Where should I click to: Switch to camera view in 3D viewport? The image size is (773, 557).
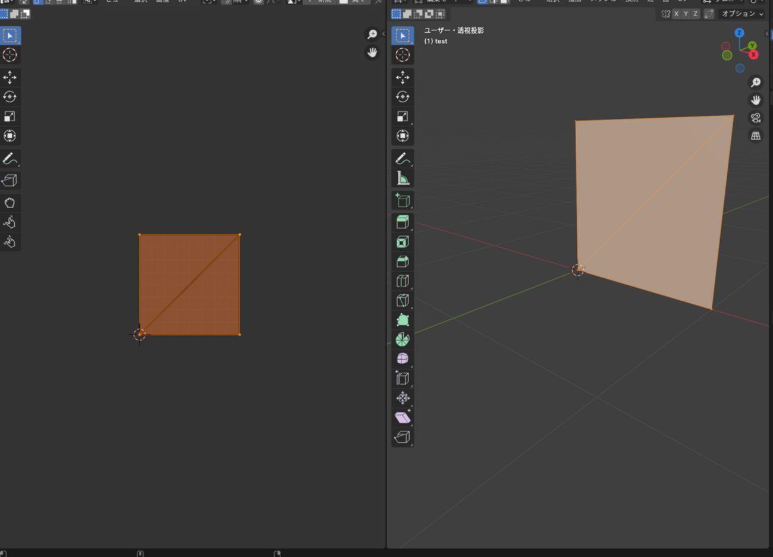tap(756, 118)
